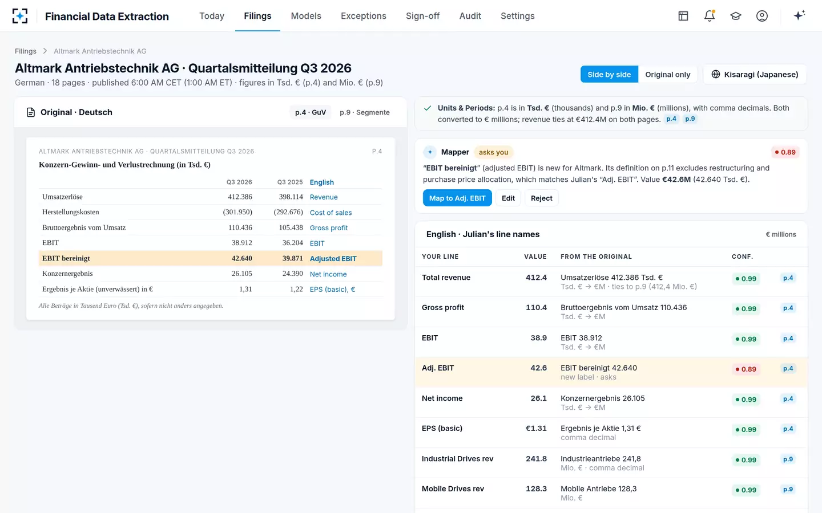The height and width of the screenshot is (513, 822).
Task: Open the Models tab
Action: 306,16
